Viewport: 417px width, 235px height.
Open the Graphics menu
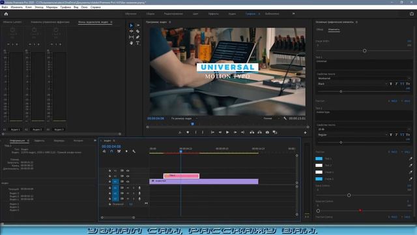pos(65,7)
